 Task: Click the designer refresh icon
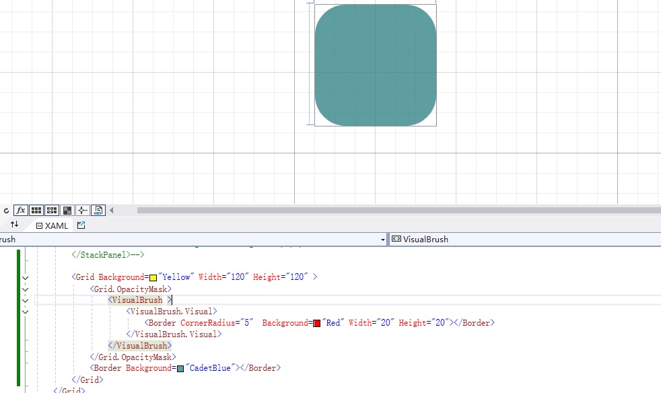[6, 211]
